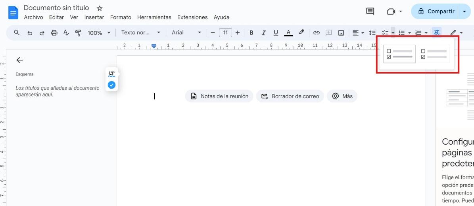Select the checklist without strikethrough option
The image size is (474, 206).
click(434, 54)
